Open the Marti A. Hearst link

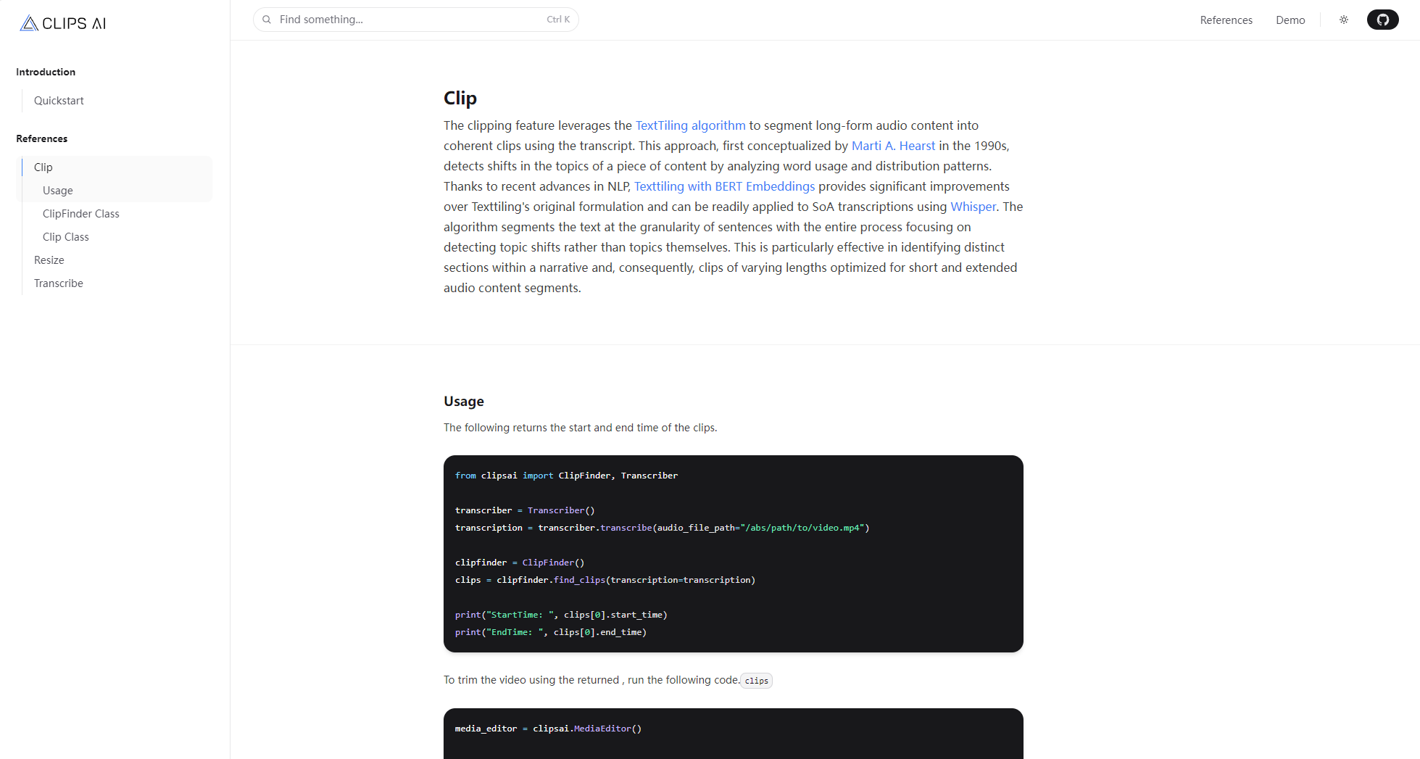[893, 146]
